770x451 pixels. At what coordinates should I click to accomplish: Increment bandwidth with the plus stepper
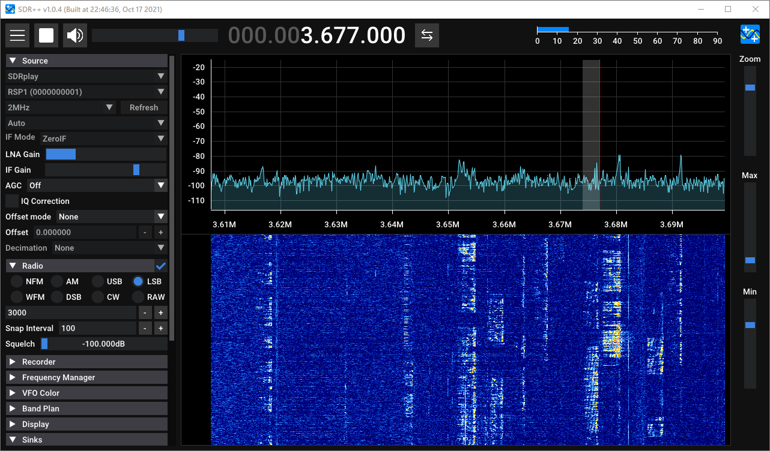(160, 312)
